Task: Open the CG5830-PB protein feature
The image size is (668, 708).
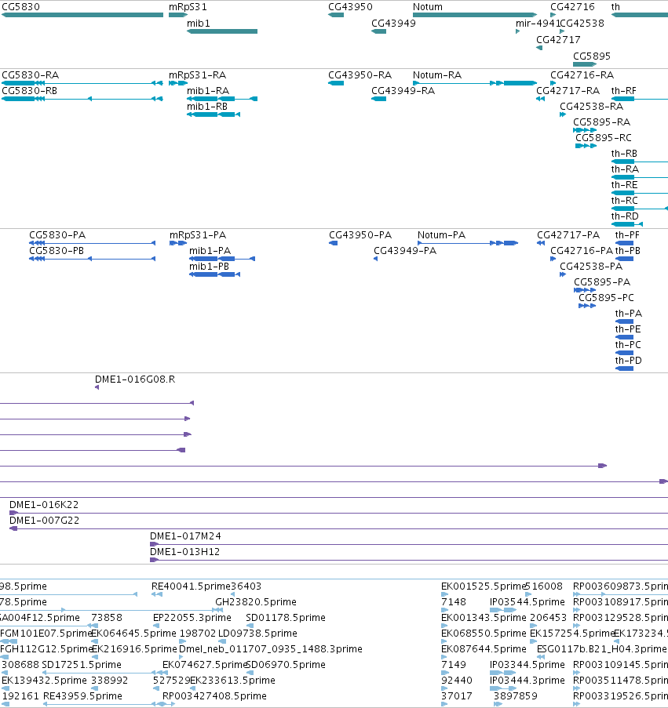Action: (92, 259)
